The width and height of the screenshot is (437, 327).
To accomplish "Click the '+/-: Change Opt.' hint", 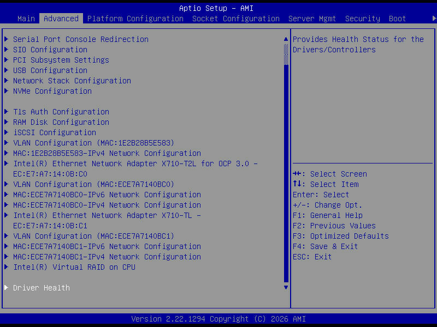I will point(327,205).
